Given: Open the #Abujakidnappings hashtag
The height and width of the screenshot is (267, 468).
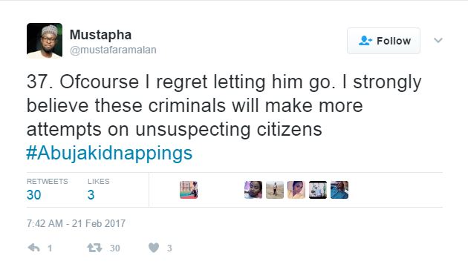Looking at the screenshot, I should (109, 154).
